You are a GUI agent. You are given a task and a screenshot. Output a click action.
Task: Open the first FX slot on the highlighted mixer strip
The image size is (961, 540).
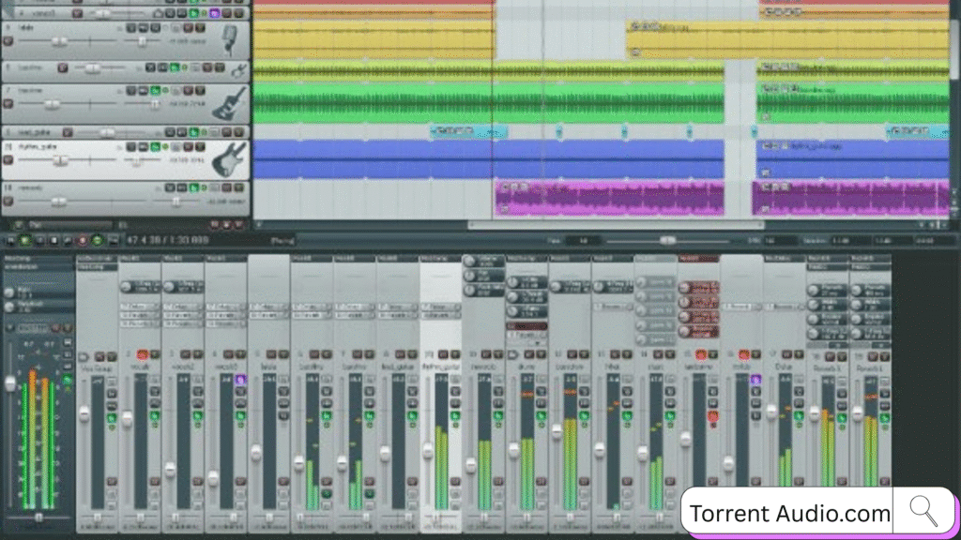tap(440, 307)
